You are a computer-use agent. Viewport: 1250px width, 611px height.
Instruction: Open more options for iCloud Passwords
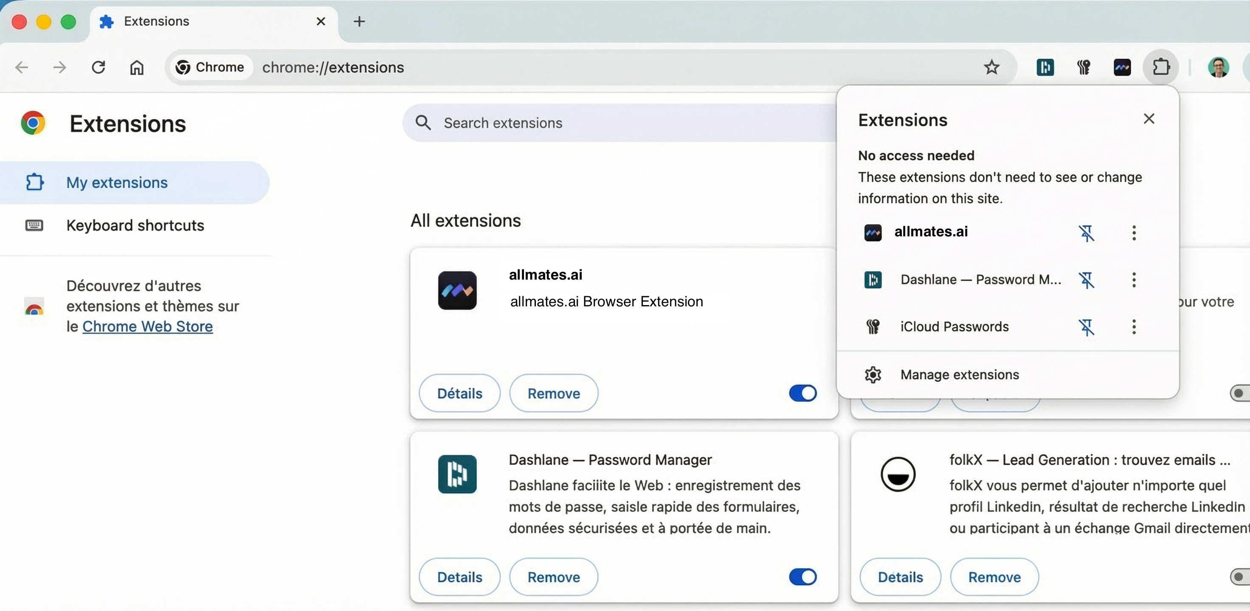1134,327
